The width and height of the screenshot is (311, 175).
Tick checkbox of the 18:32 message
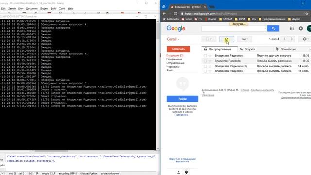205,61
